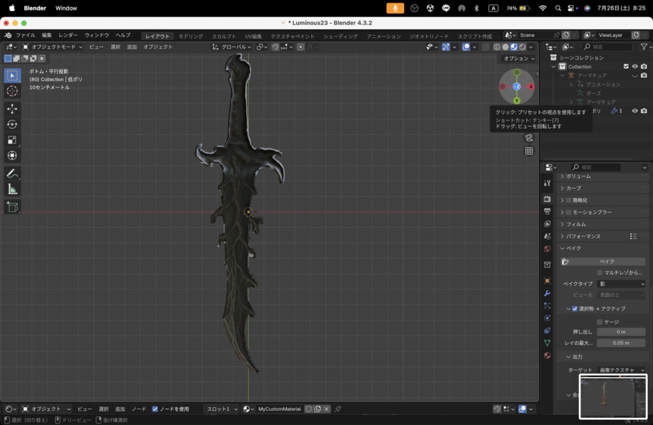This screenshot has height=425, width=653.
Task: Select the Rotate tool
Action: 11,124
